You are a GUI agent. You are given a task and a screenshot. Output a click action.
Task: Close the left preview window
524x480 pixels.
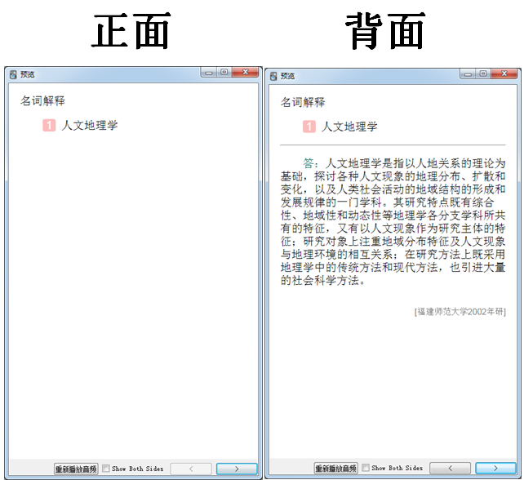pyautogui.click(x=246, y=72)
